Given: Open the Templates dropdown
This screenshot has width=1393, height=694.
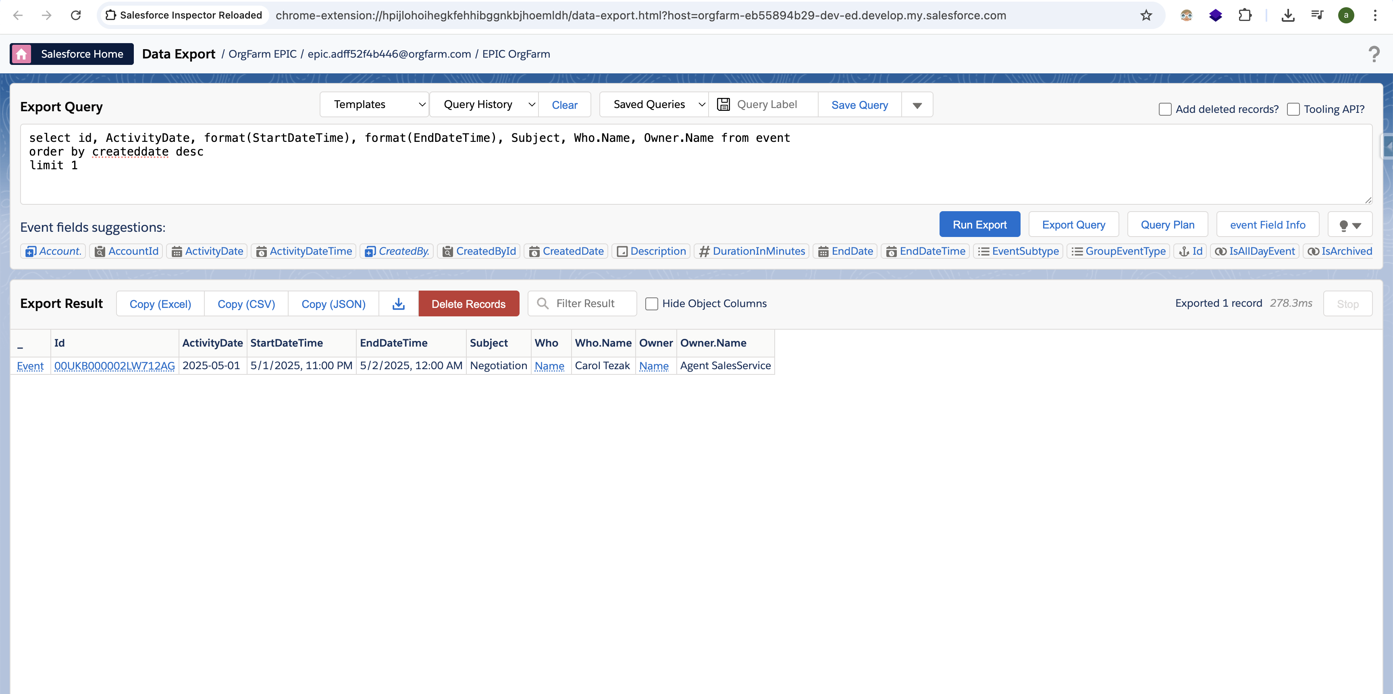Looking at the screenshot, I should coord(374,104).
